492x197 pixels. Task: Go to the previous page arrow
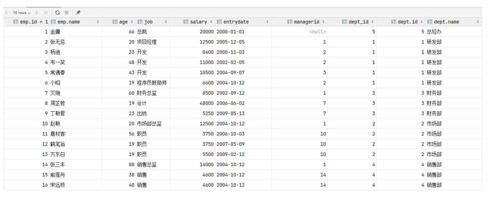click(7, 13)
